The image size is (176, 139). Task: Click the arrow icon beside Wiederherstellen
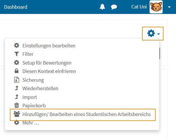pos(17,88)
